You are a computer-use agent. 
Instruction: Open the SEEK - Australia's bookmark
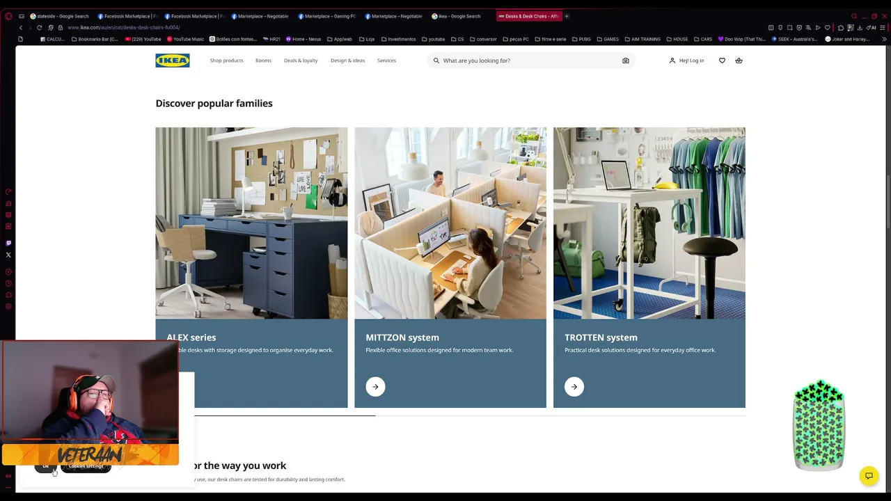click(795, 39)
